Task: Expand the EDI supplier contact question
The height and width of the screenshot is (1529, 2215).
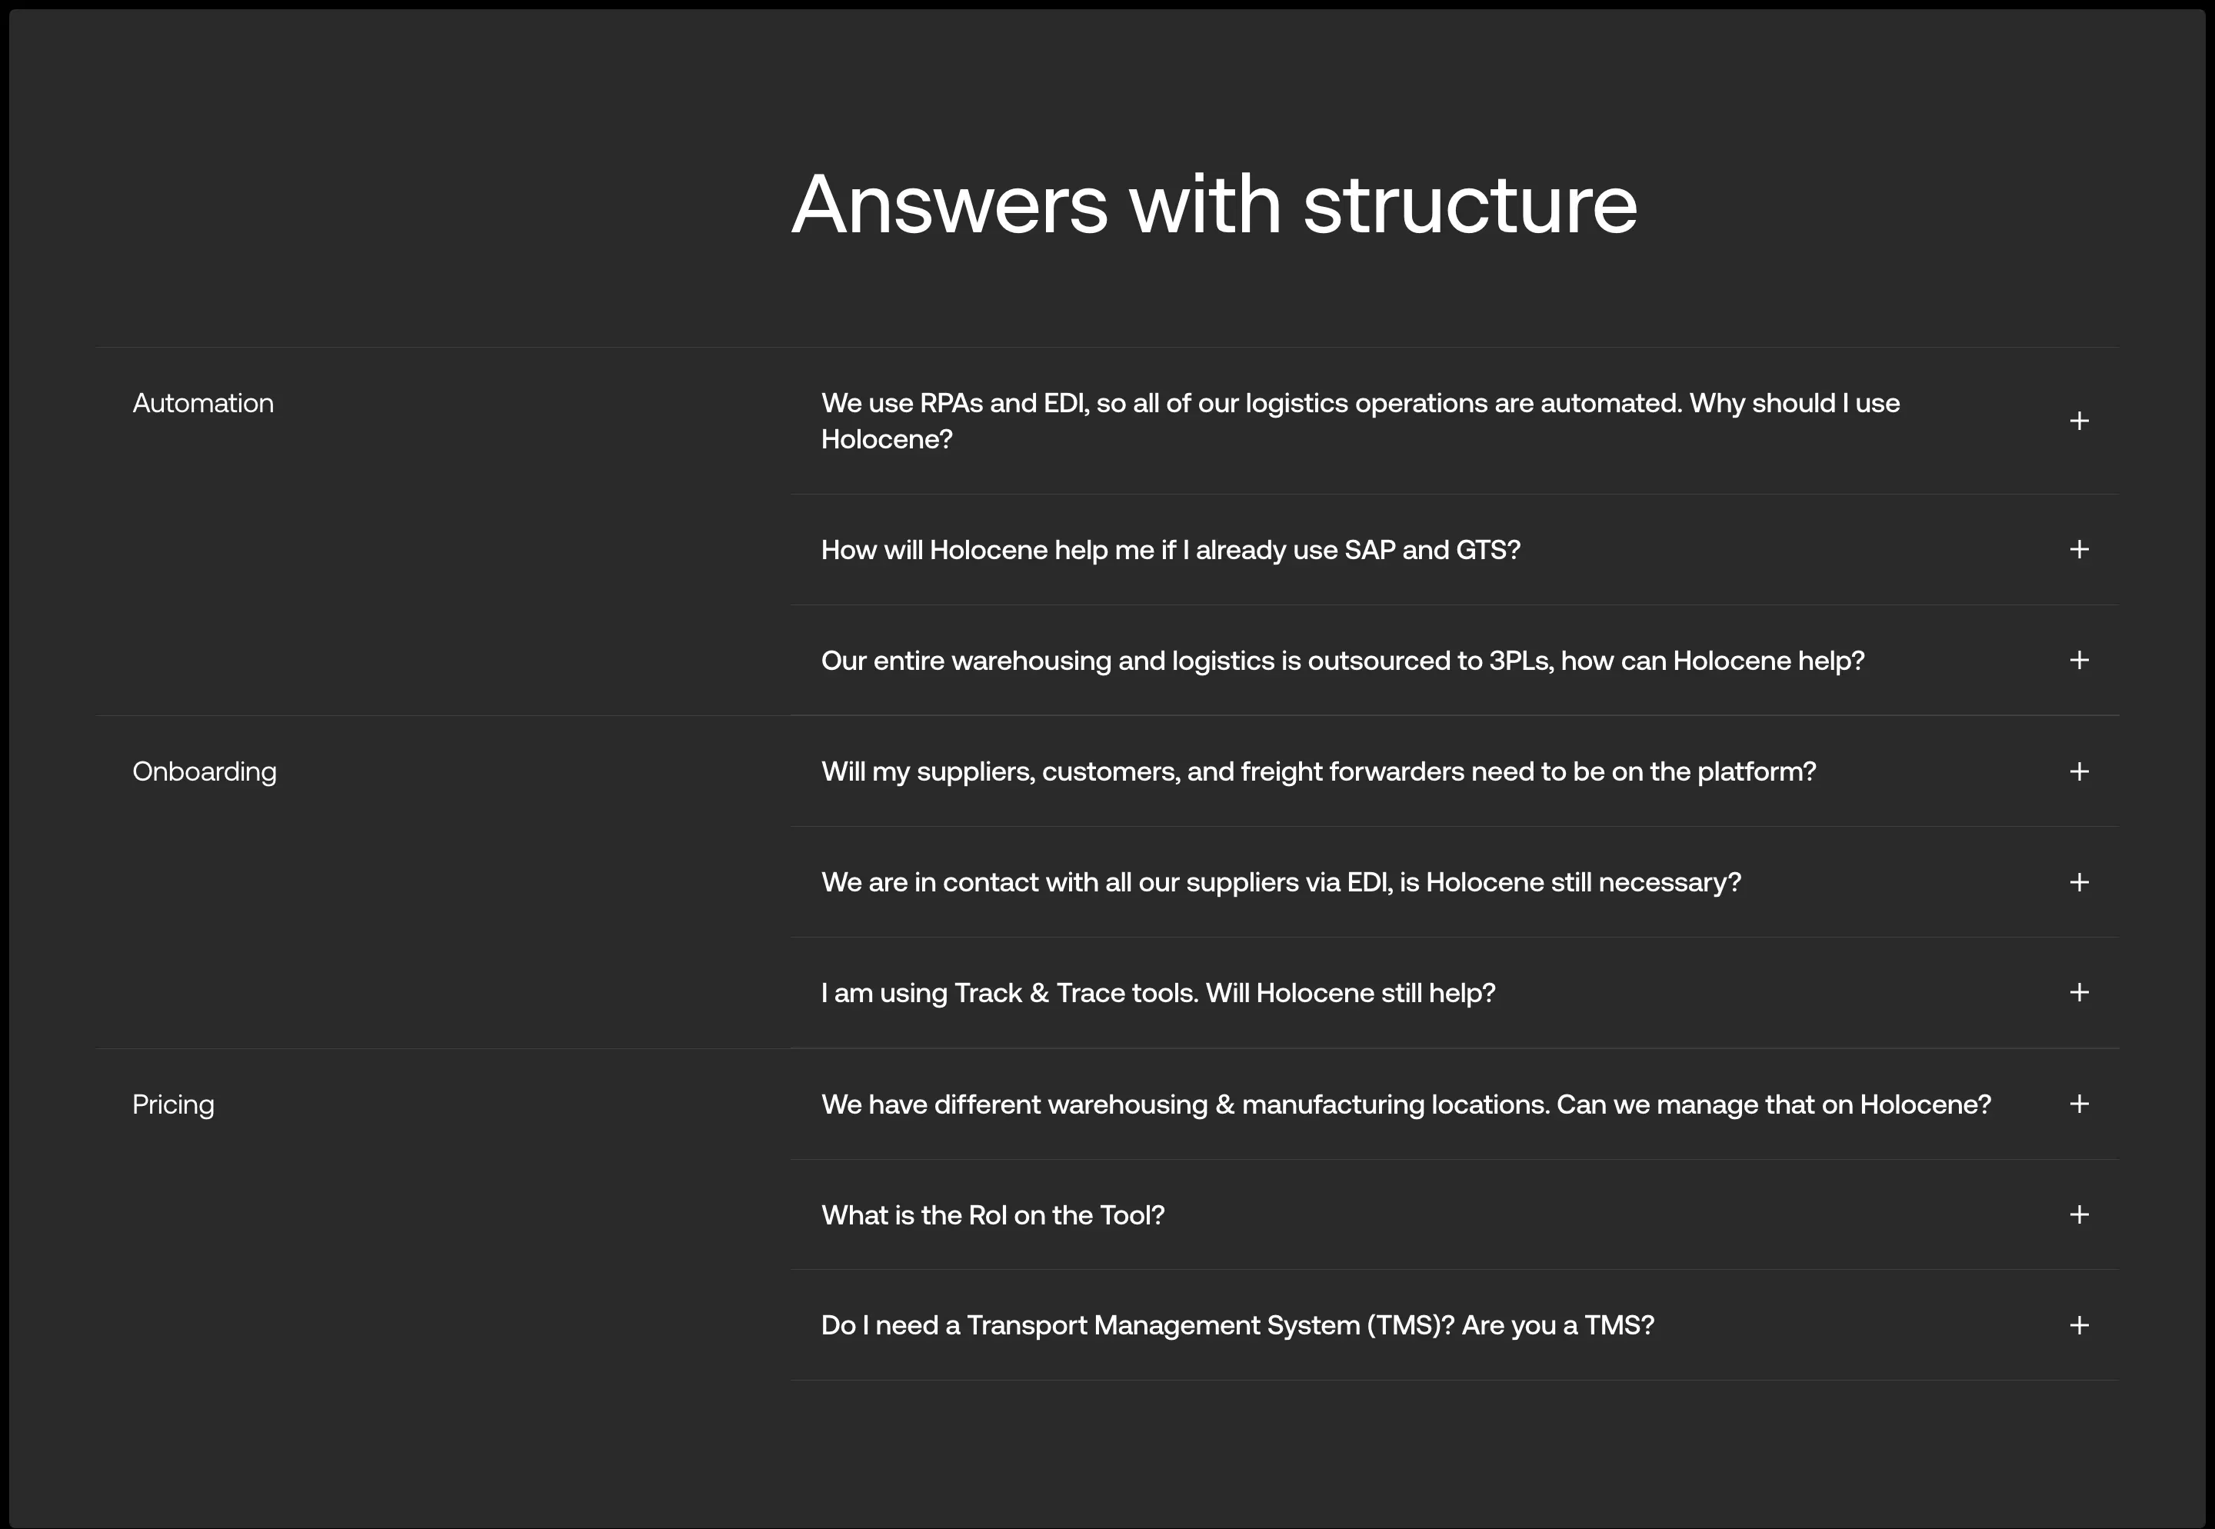Action: (x=2079, y=881)
